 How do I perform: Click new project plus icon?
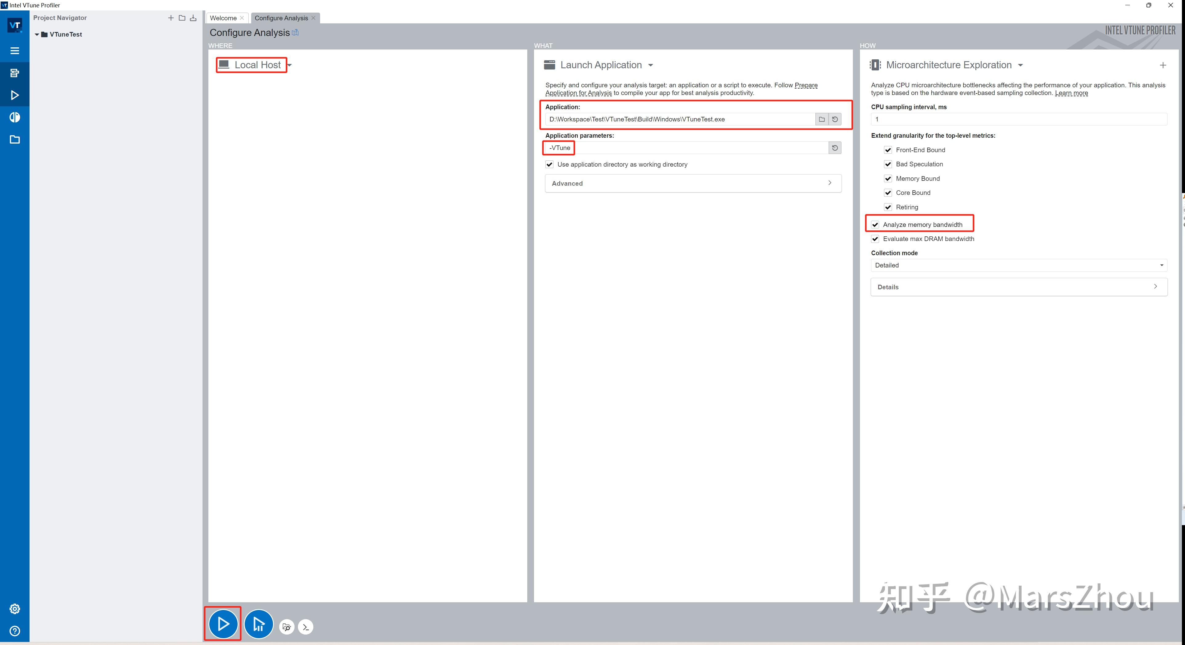point(171,18)
